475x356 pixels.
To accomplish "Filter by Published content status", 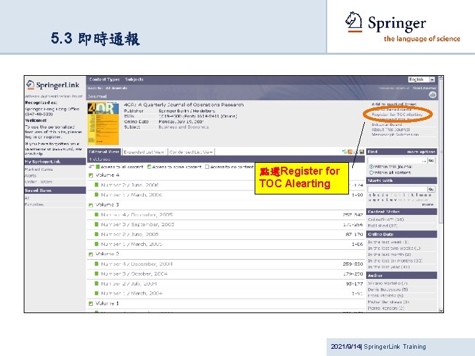I will 383,225.
